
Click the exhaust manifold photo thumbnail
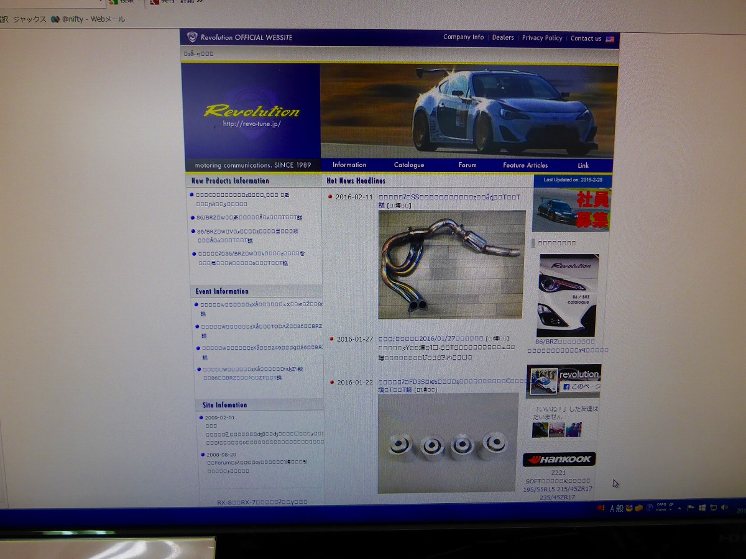452,265
